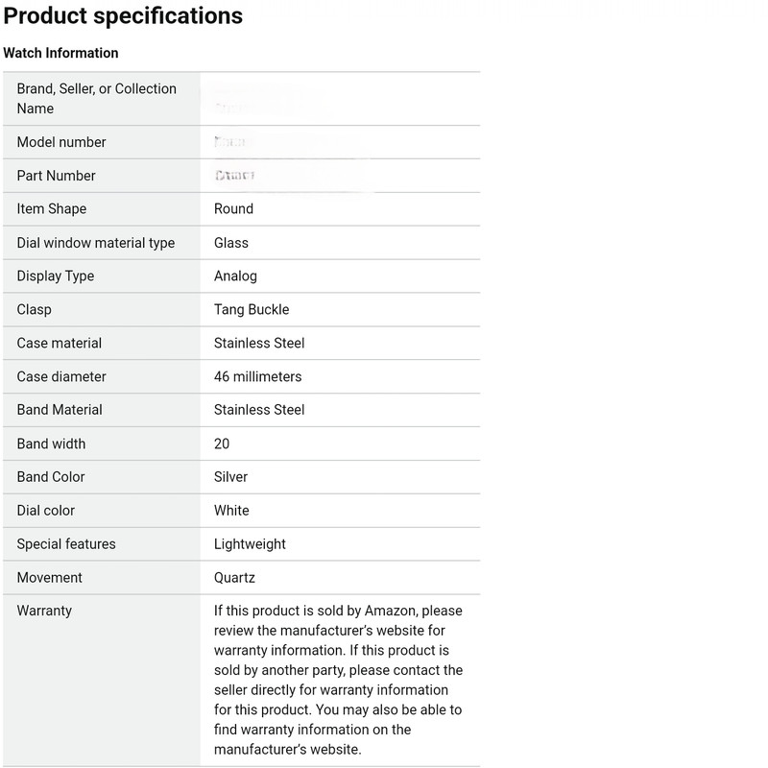
Task: Select the Item Shape value Round
Action: pyautogui.click(x=233, y=208)
